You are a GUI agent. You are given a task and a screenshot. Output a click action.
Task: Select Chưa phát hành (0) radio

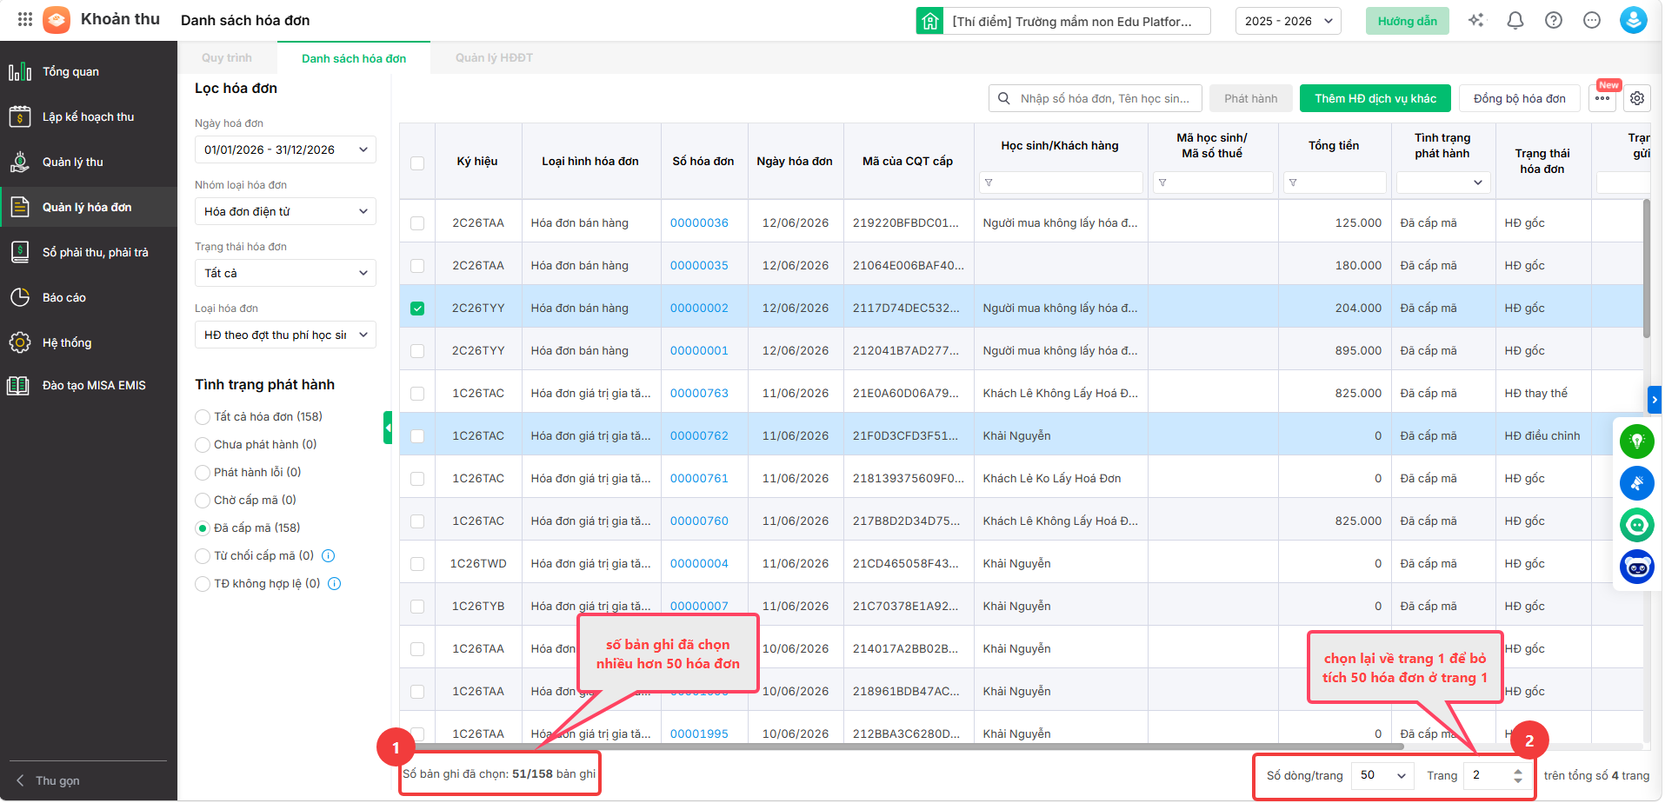(x=203, y=445)
